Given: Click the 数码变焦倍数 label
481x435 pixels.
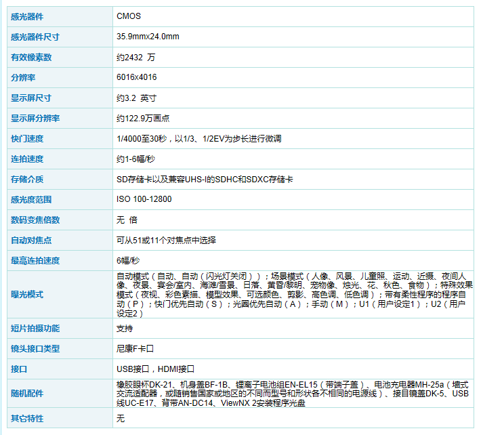Looking at the screenshot, I should pyautogui.click(x=35, y=220).
